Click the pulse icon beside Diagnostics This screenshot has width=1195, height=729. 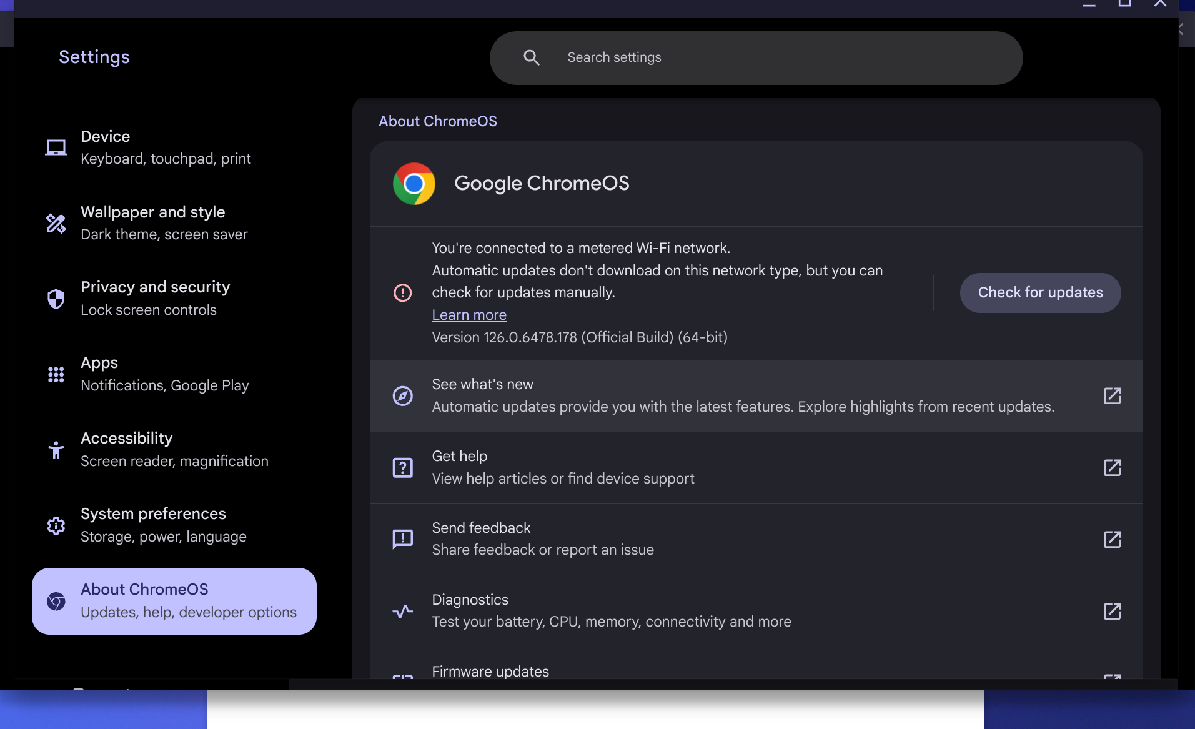coord(402,611)
